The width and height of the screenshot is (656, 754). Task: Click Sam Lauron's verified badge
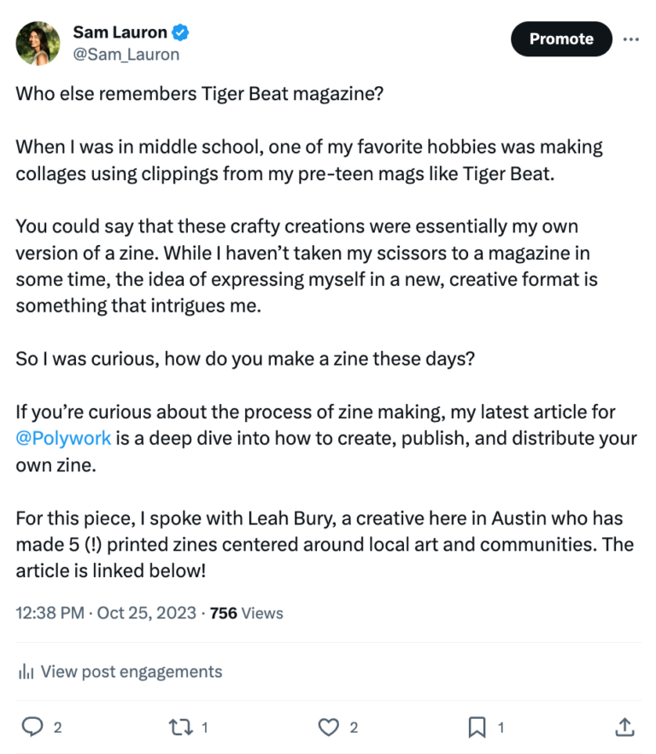(x=179, y=32)
